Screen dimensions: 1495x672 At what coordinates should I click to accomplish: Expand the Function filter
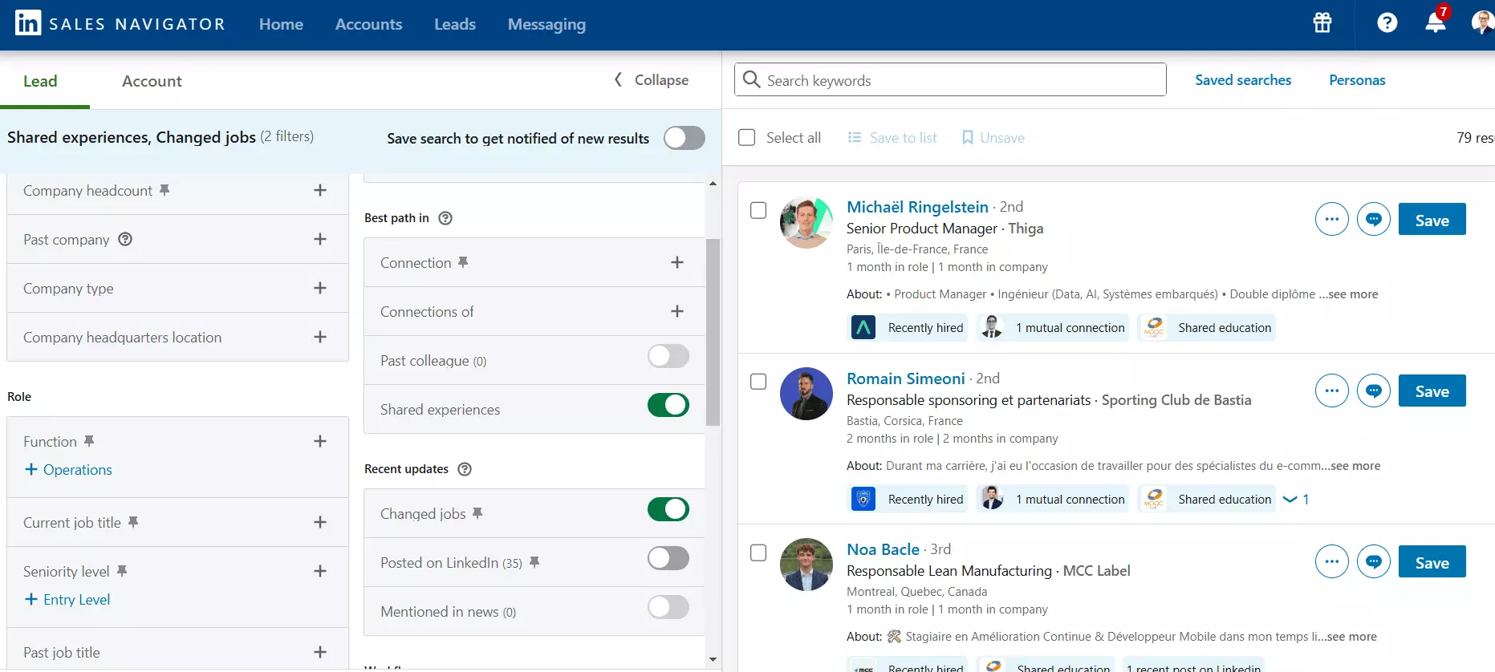click(x=320, y=441)
